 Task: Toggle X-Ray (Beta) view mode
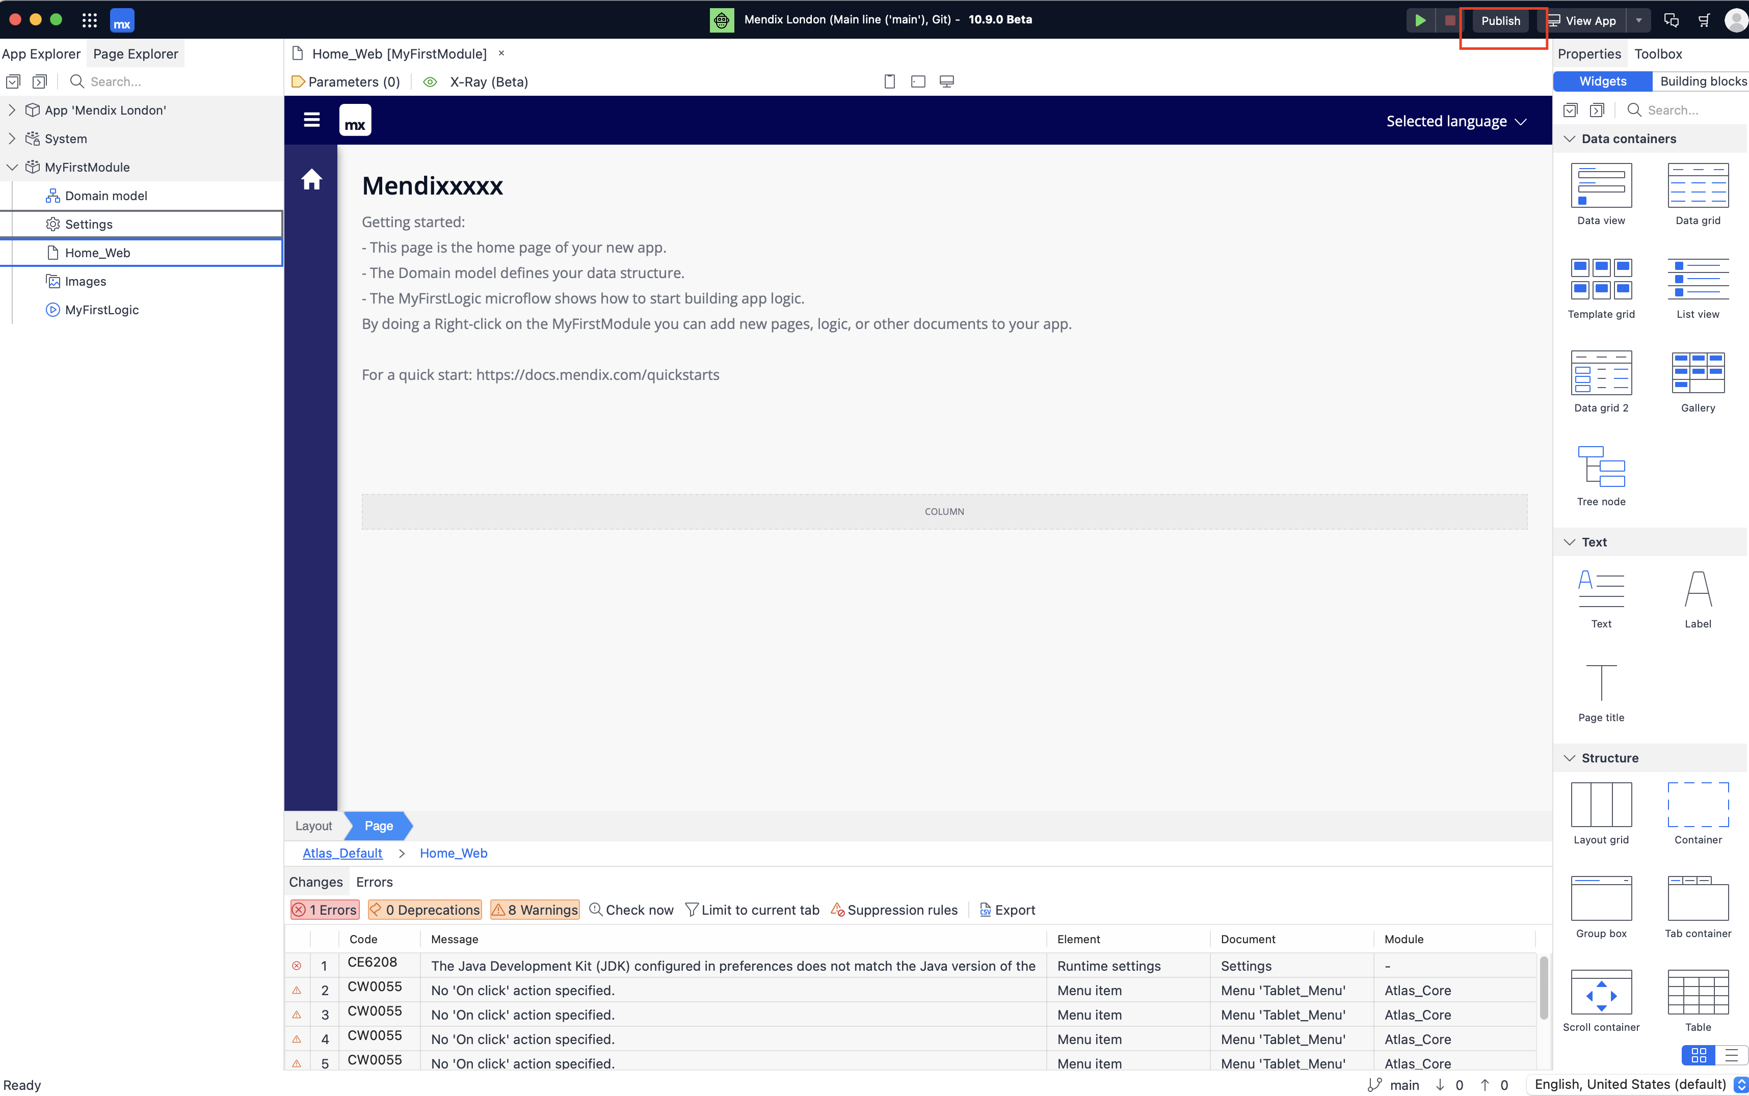pos(476,81)
